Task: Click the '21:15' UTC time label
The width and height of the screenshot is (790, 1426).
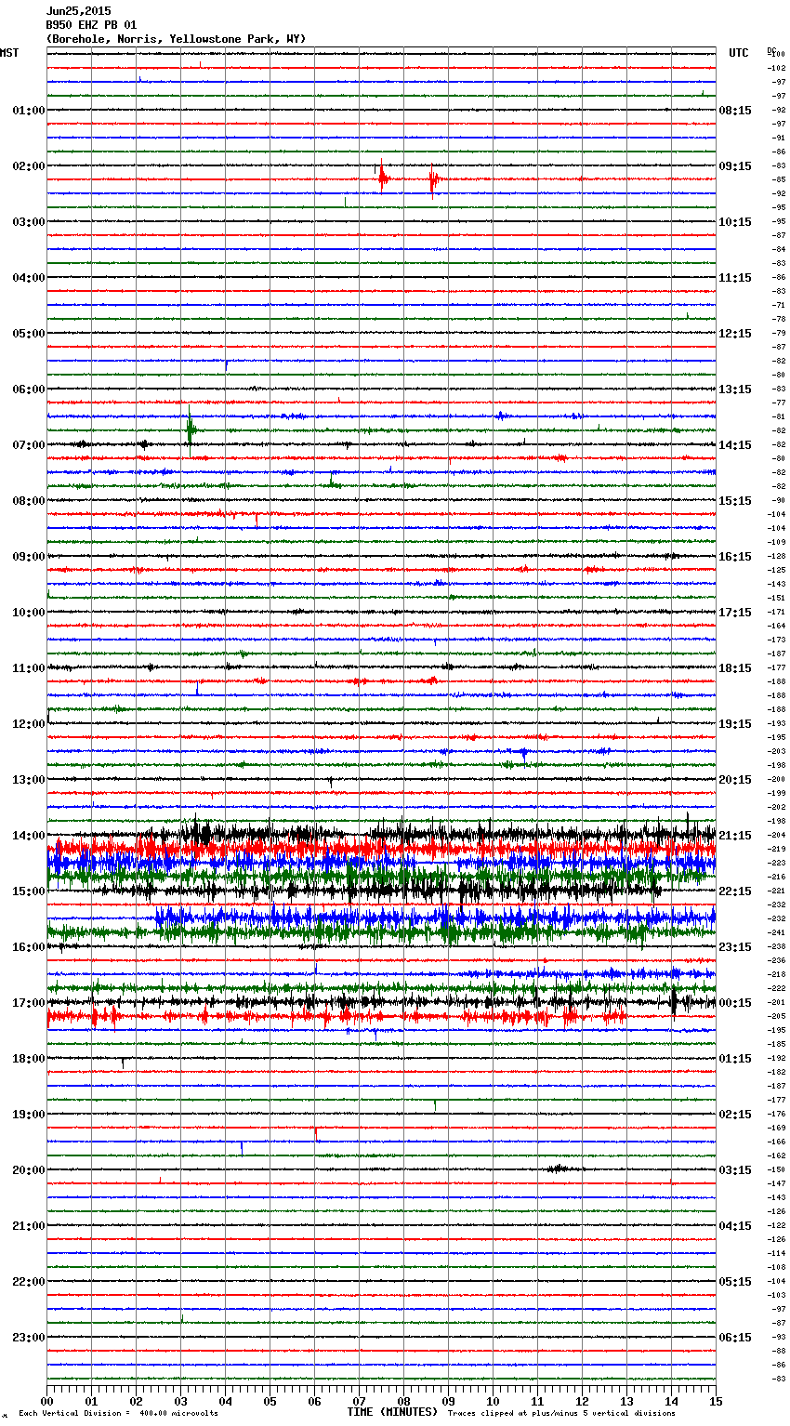Action: click(x=735, y=836)
